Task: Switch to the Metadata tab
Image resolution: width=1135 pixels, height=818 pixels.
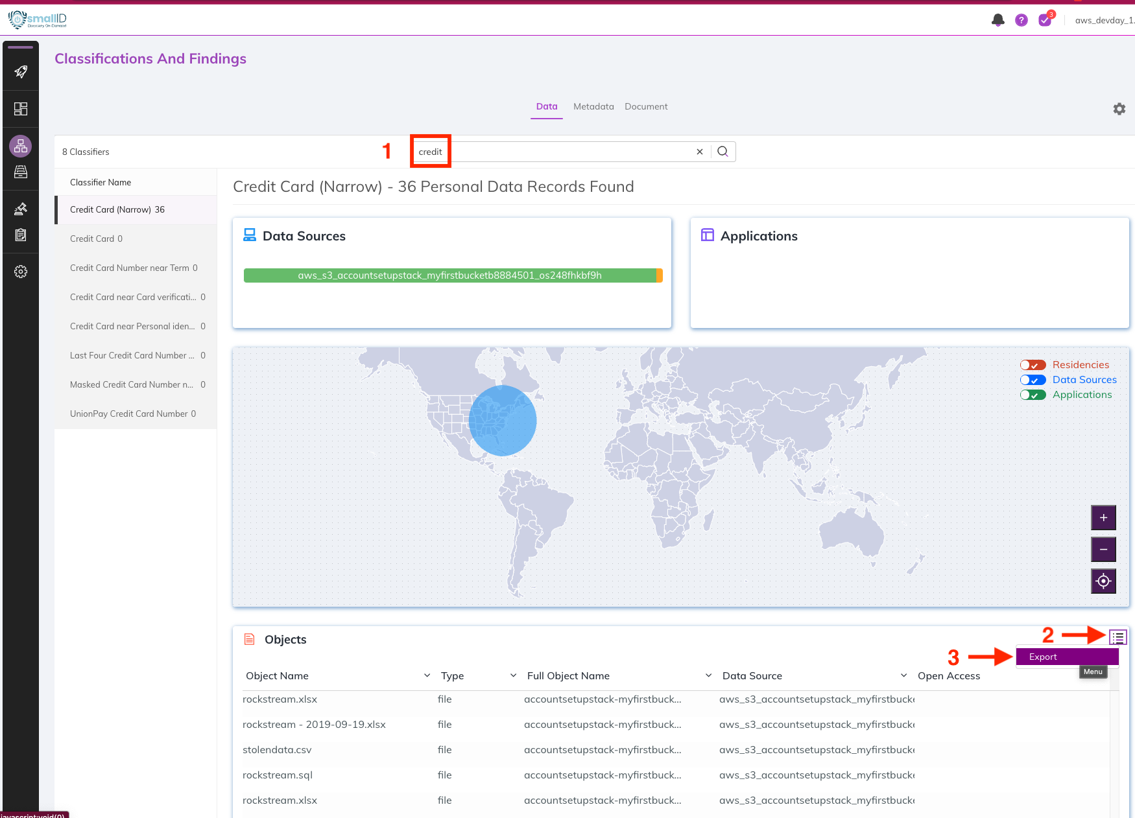Action: (593, 106)
